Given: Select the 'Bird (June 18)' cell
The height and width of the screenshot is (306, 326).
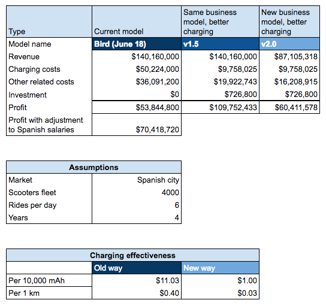Looking at the screenshot, I should (x=137, y=44).
